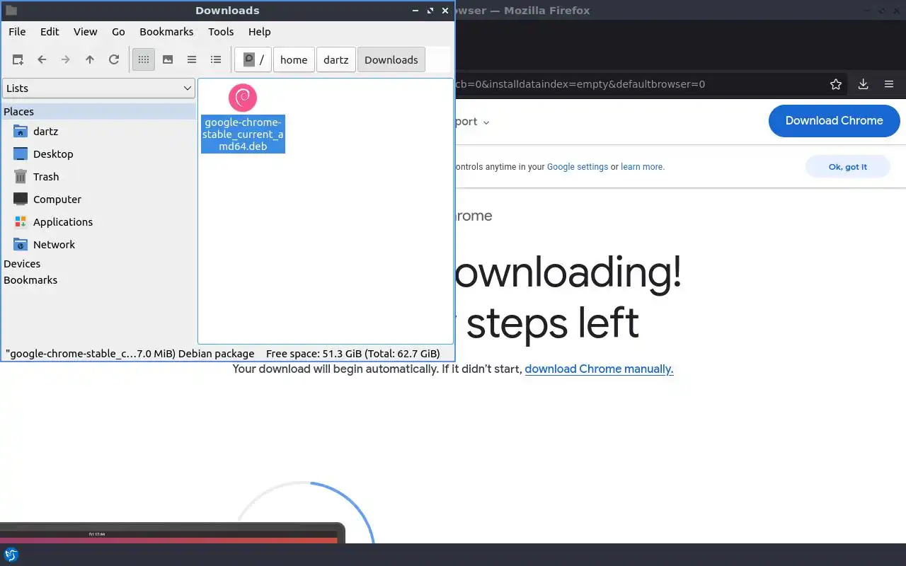This screenshot has height=566, width=906.
Task: Click the root '/' path button
Action: pos(253,60)
